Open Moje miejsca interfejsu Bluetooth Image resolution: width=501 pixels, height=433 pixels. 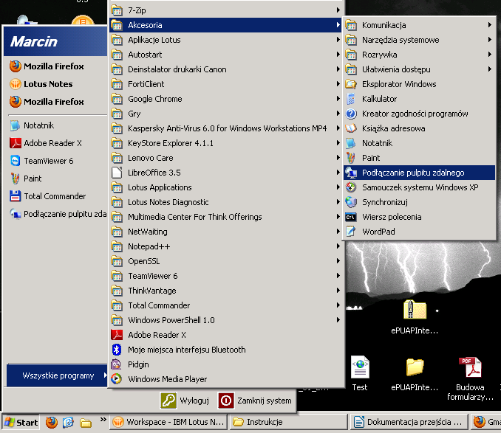tap(225, 350)
